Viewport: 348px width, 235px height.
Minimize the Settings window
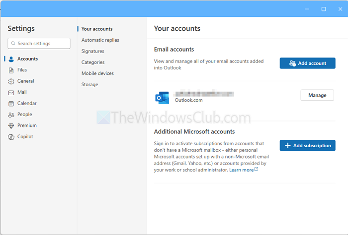click(x=307, y=9)
